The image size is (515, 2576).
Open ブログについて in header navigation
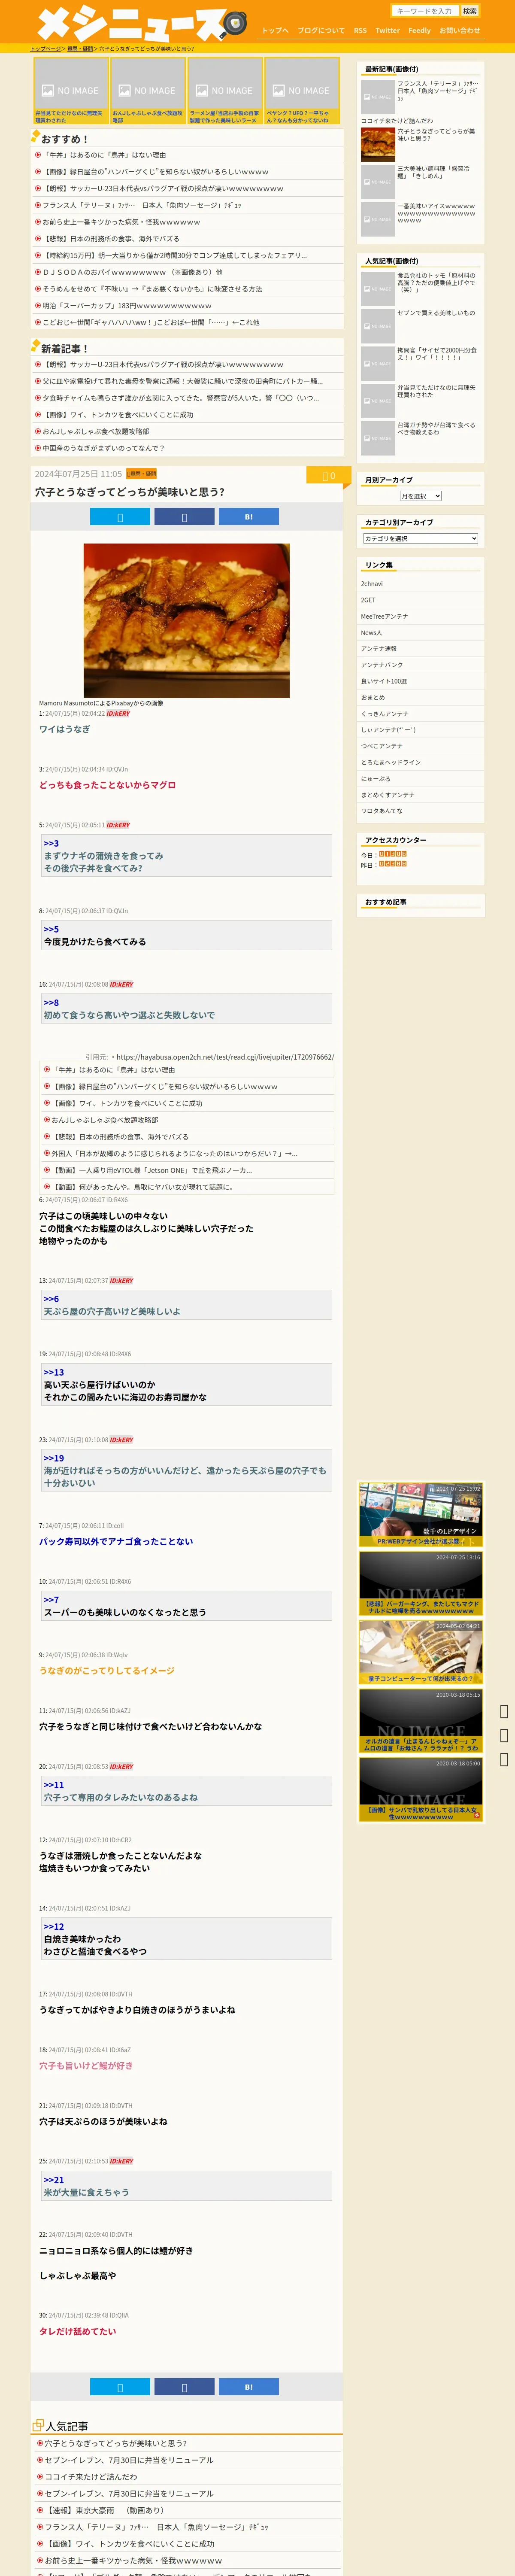pyautogui.click(x=321, y=31)
